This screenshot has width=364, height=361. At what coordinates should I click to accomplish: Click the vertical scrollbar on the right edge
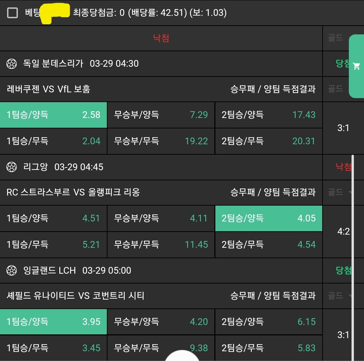pos(353,256)
